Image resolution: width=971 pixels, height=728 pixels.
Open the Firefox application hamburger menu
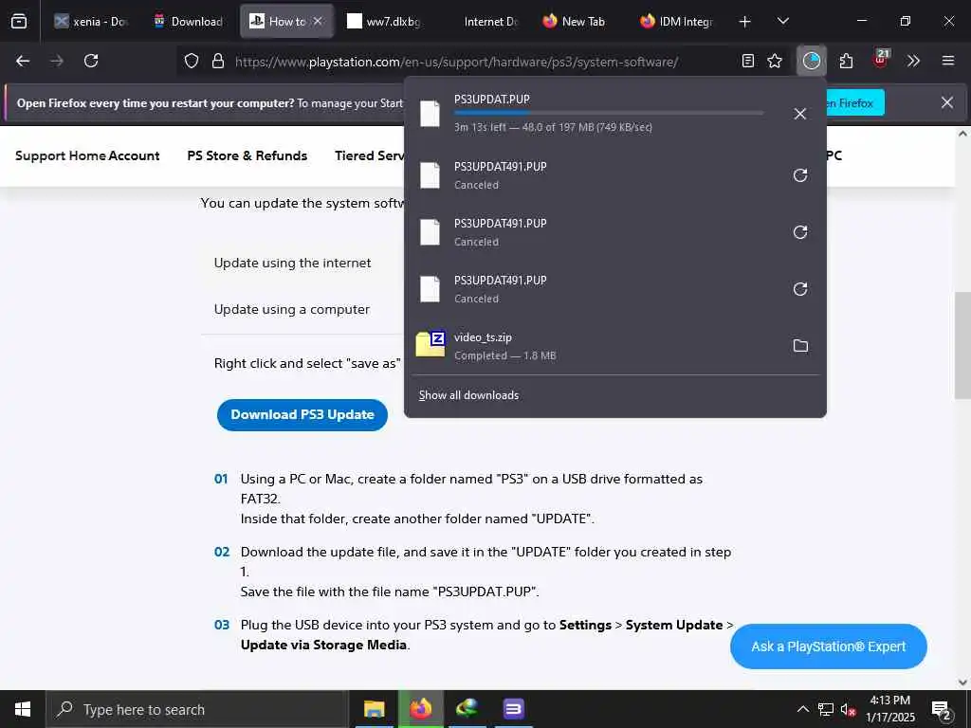coord(948,61)
